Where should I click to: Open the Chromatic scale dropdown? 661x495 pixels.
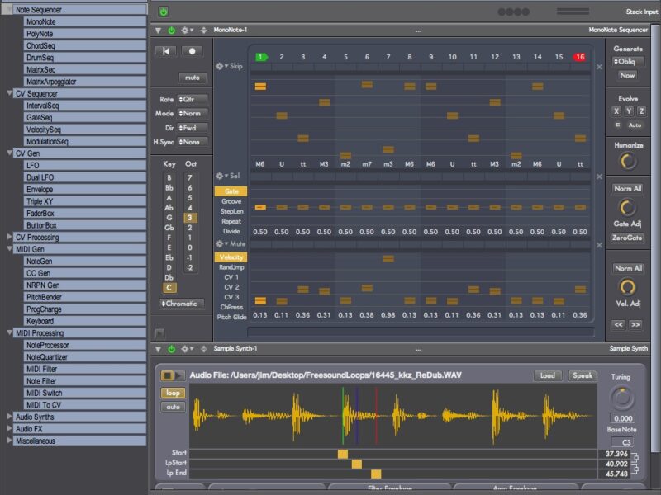coord(181,304)
